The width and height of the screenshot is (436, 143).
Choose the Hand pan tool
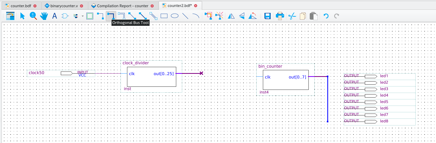pos(44,16)
